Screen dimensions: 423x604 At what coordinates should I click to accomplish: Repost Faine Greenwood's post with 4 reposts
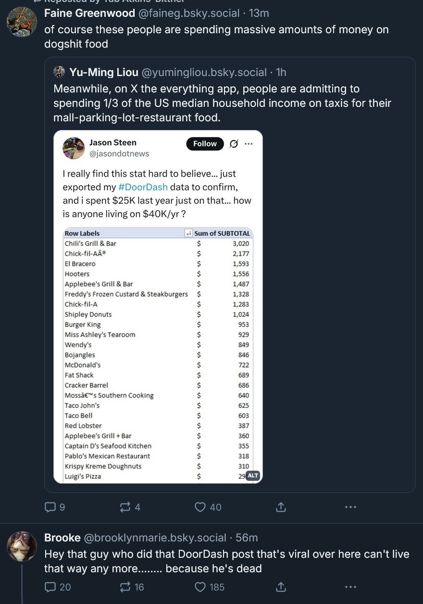pyautogui.click(x=130, y=507)
